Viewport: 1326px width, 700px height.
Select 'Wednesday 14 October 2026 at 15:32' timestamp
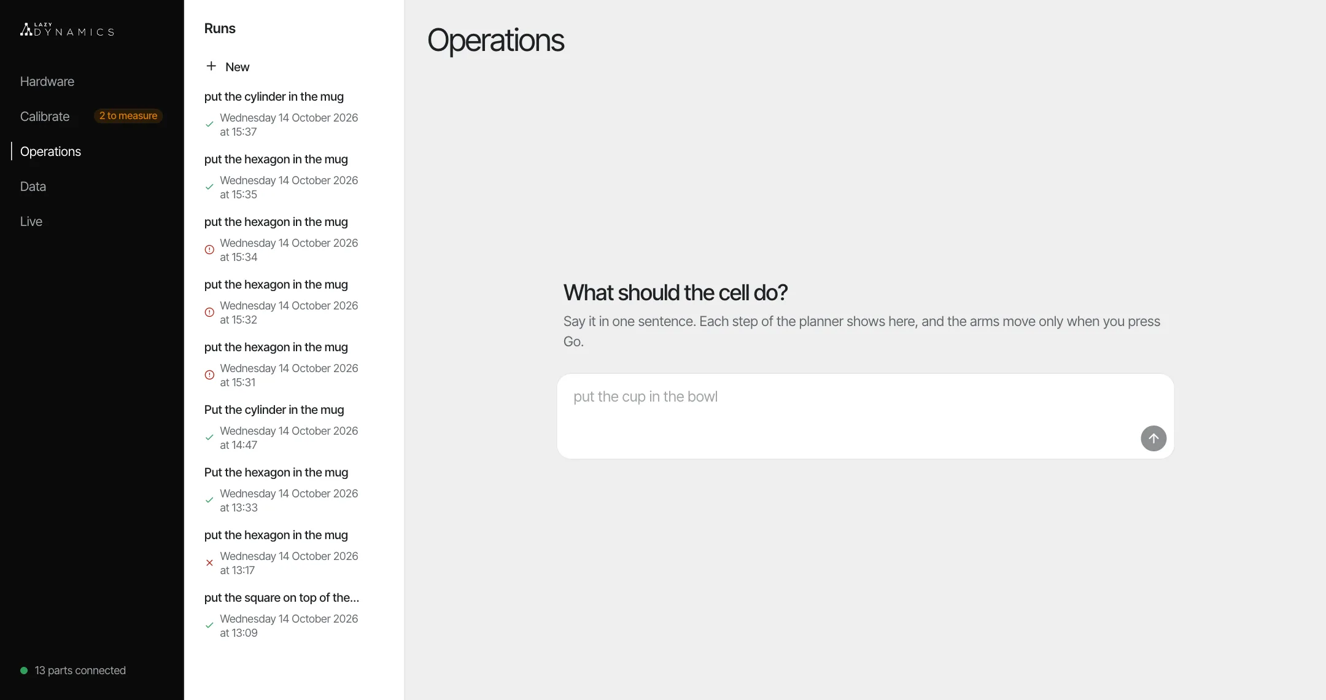click(x=289, y=313)
